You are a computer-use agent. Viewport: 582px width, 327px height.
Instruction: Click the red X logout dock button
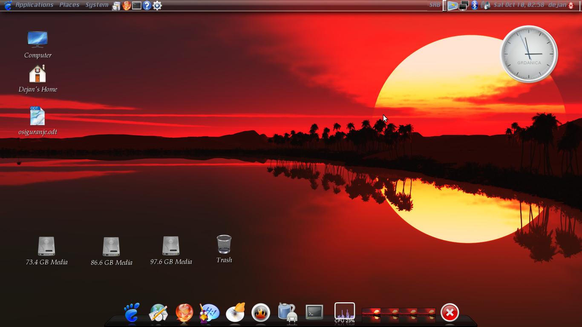pos(449,313)
